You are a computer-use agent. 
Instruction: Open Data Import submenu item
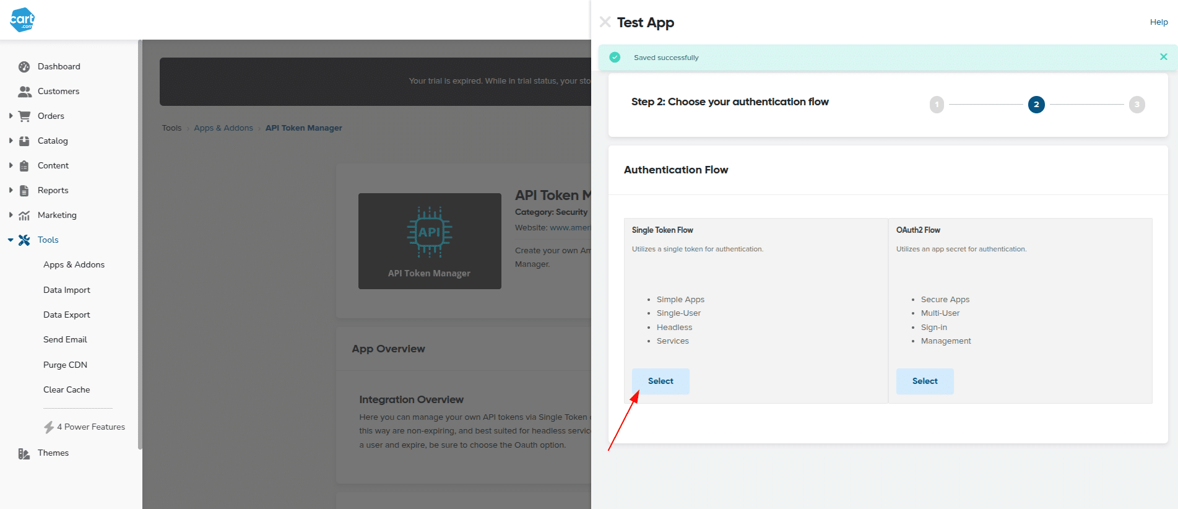click(x=66, y=290)
